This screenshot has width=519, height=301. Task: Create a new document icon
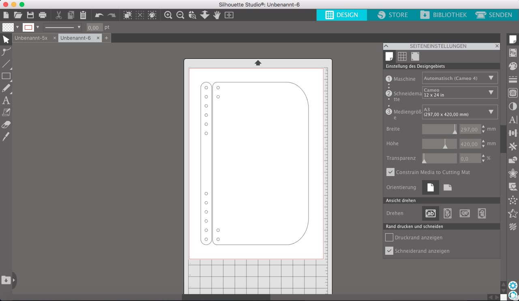6,15
